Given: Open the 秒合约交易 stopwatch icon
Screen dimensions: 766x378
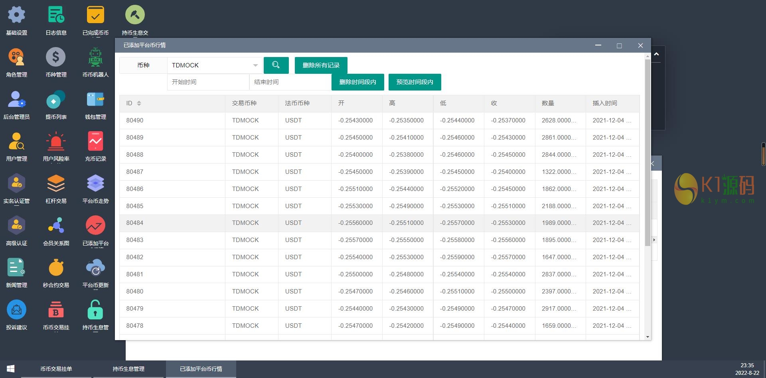Looking at the screenshot, I should pos(56,268).
